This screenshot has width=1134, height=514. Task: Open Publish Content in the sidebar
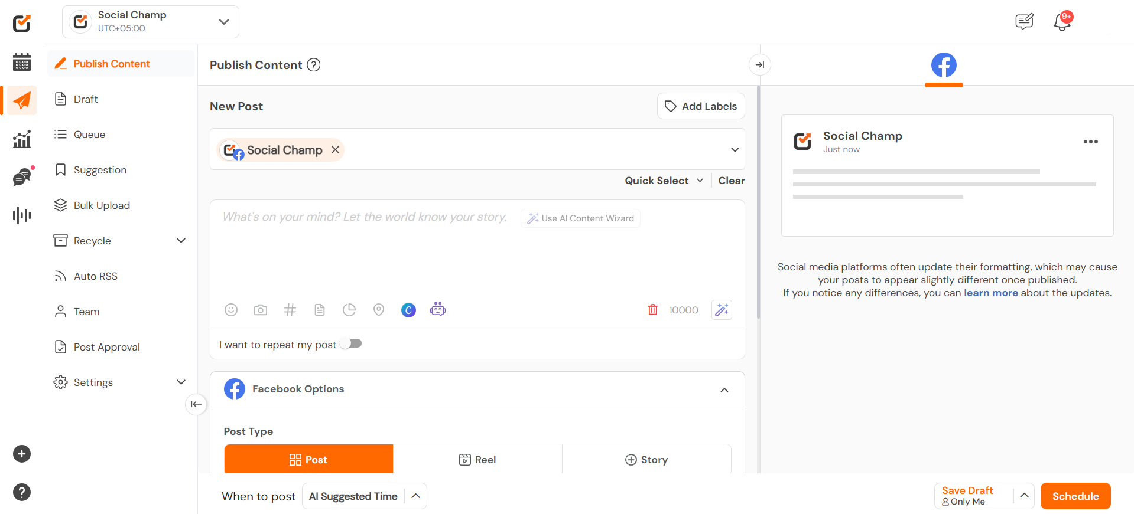click(121, 64)
